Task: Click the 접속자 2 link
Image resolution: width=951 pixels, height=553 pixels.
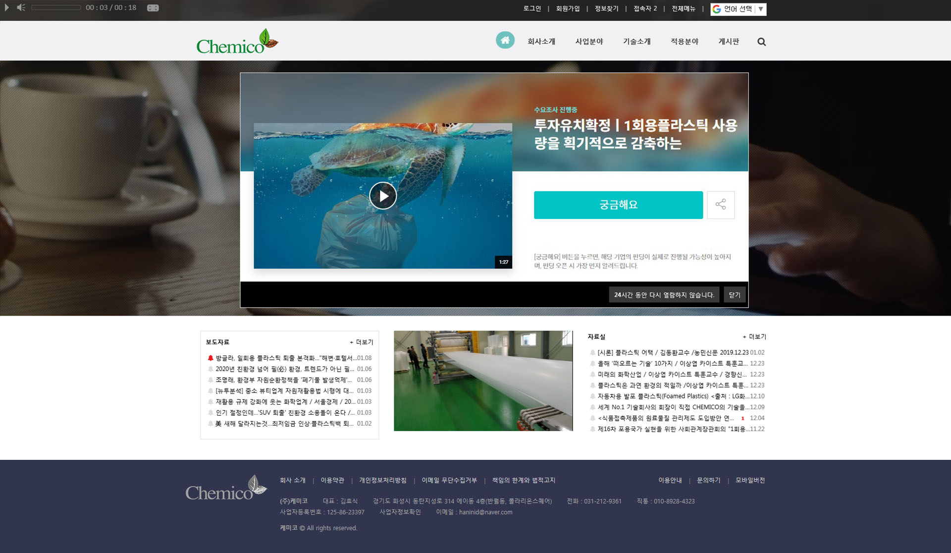Action: 645,8
